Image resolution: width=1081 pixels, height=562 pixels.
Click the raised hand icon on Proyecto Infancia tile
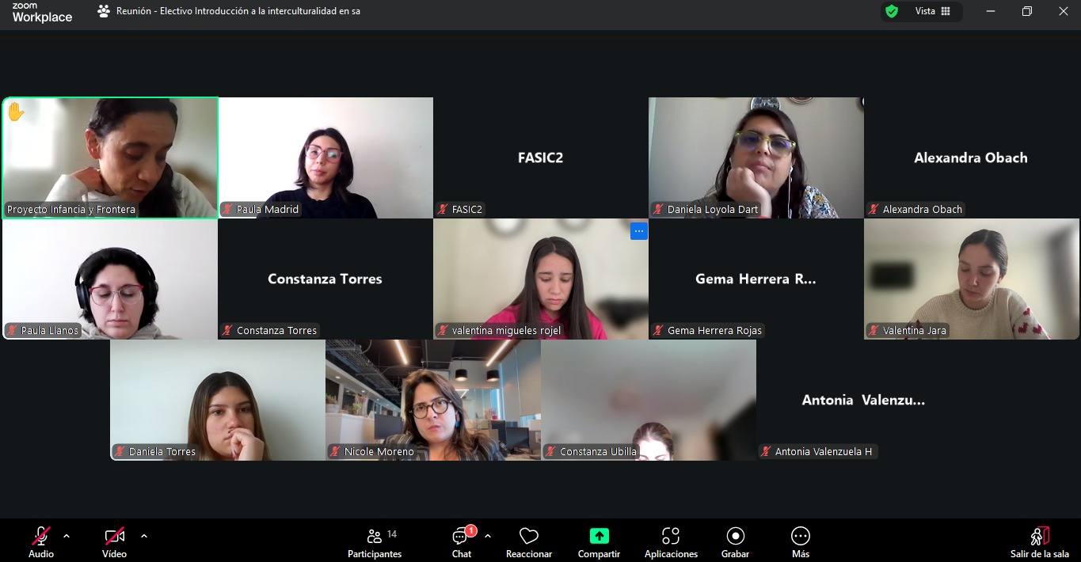[16, 112]
